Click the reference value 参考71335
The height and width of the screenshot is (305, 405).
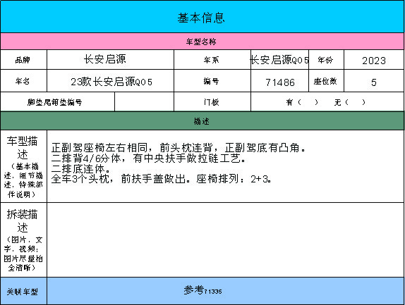[202, 290]
